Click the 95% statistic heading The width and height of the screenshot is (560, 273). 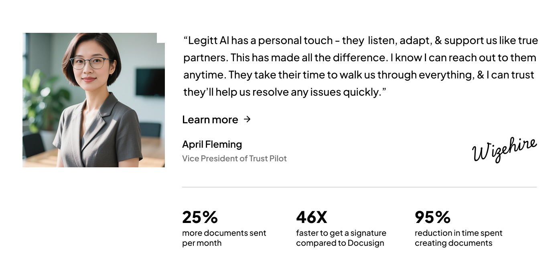coord(432,217)
